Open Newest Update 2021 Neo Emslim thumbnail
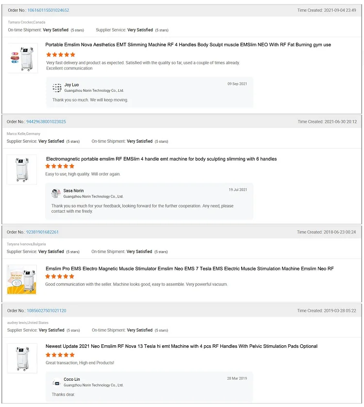364x407 pixels. (x=22, y=358)
